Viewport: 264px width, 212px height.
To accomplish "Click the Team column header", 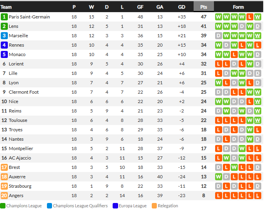I will 6,7.
